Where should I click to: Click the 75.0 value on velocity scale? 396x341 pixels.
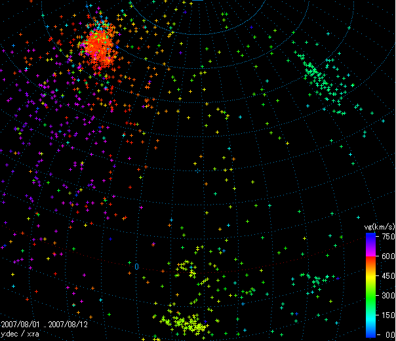[x=388, y=237]
